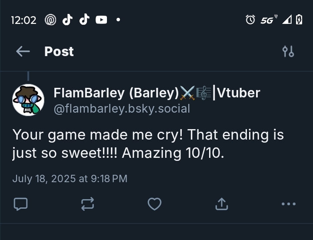Tap the alarm clock status icon
Viewport: 313px width, 240px height.
tap(250, 20)
